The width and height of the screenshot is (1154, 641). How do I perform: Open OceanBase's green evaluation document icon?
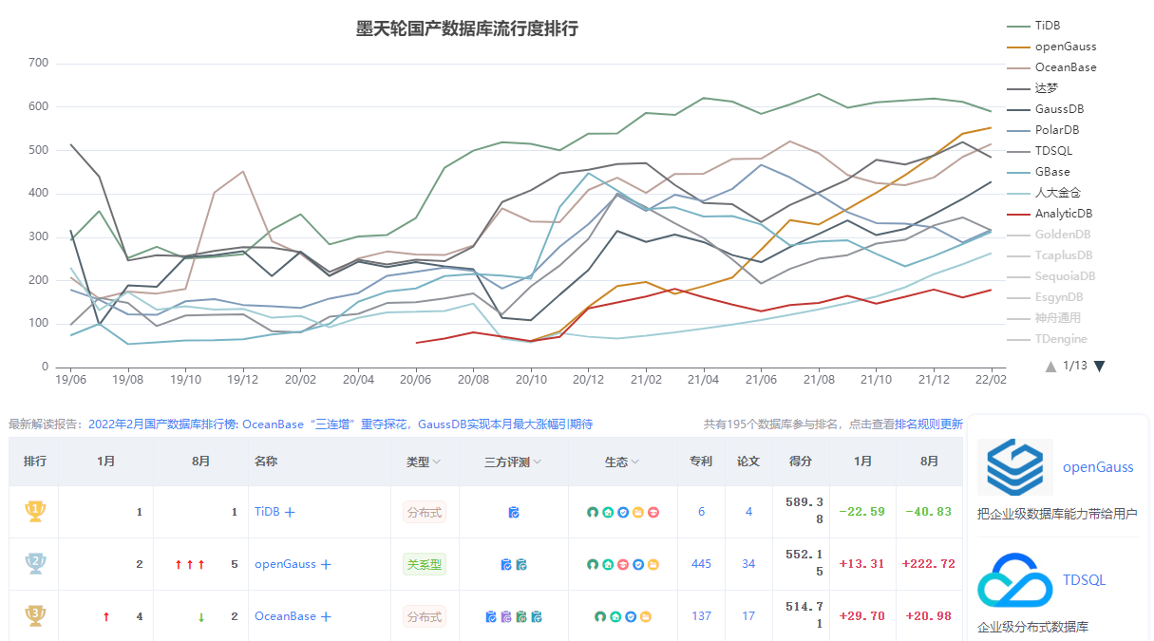coord(521,616)
